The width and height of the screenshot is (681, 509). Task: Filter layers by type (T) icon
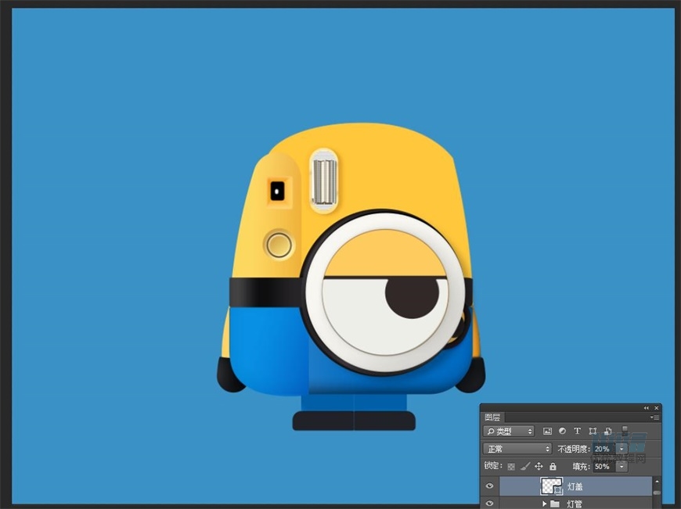point(577,431)
